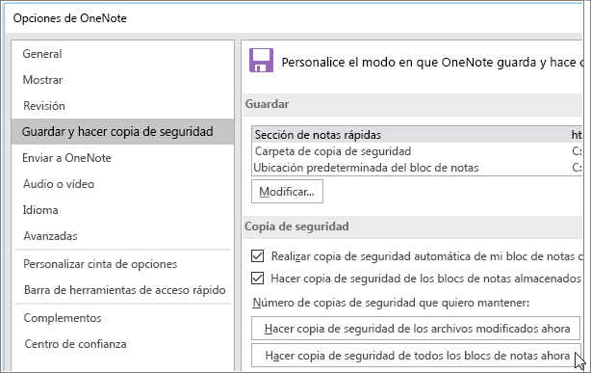Go to Centro de confianza
This screenshot has width=591, height=373.
pyautogui.click(x=122, y=344)
